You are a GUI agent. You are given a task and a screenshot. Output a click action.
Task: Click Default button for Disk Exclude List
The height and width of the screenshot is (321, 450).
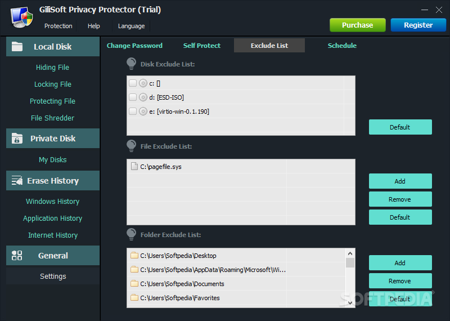click(400, 127)
